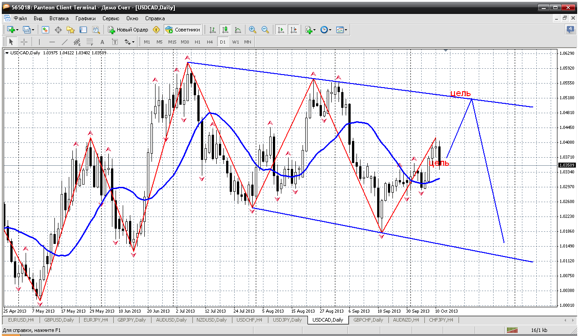
Task: Choose the W1 weekly timeframe
Action: tap(235, 42)
